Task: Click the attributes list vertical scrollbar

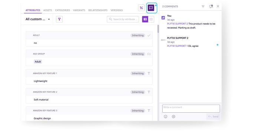Action: [x=158, y=29]
